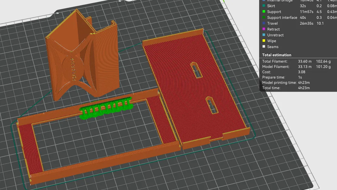Click the Support interface legend icon
This screenshot has width=337, height=190.
264,17
